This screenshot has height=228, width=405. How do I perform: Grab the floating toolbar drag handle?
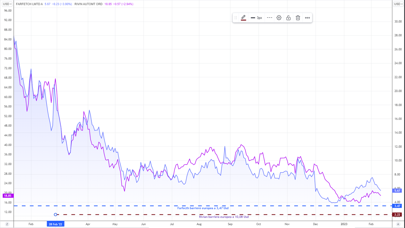coord(236,18)
